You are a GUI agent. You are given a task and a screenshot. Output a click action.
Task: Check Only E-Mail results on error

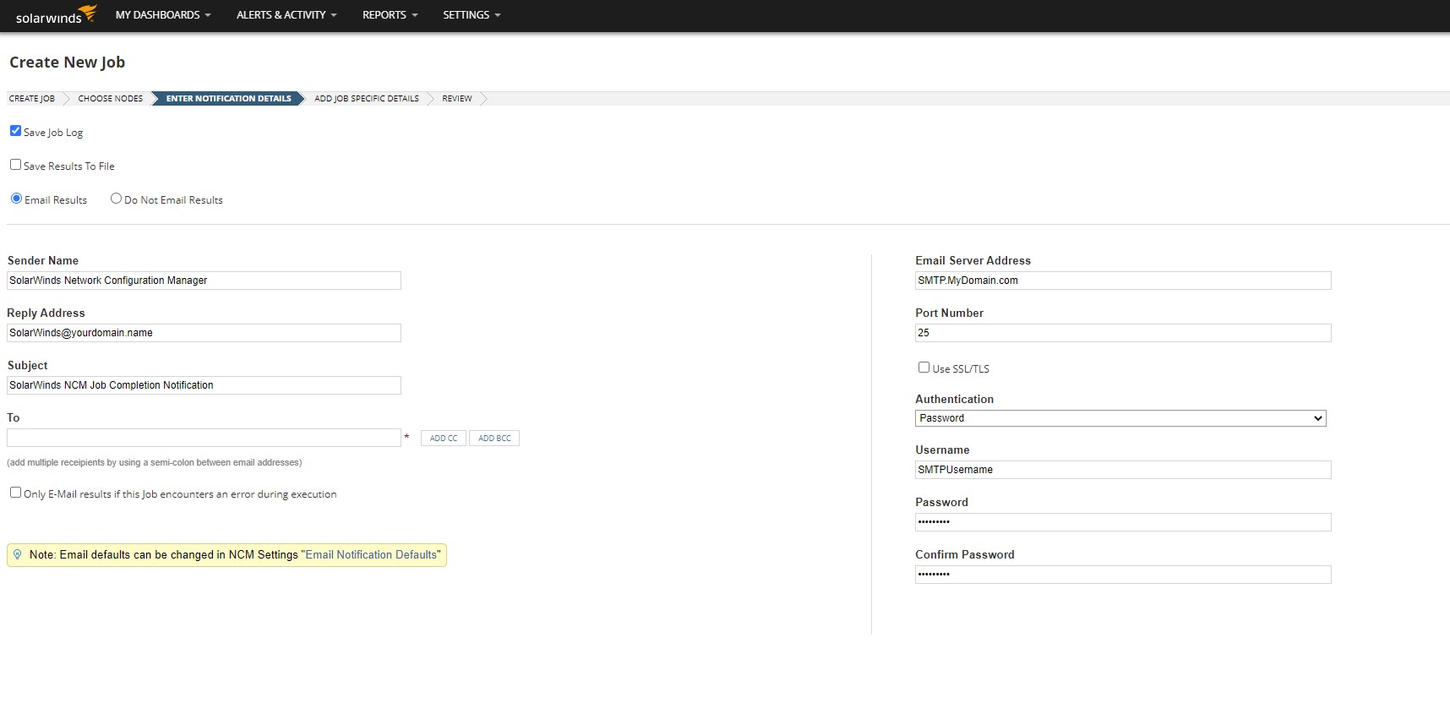(15, 493)
